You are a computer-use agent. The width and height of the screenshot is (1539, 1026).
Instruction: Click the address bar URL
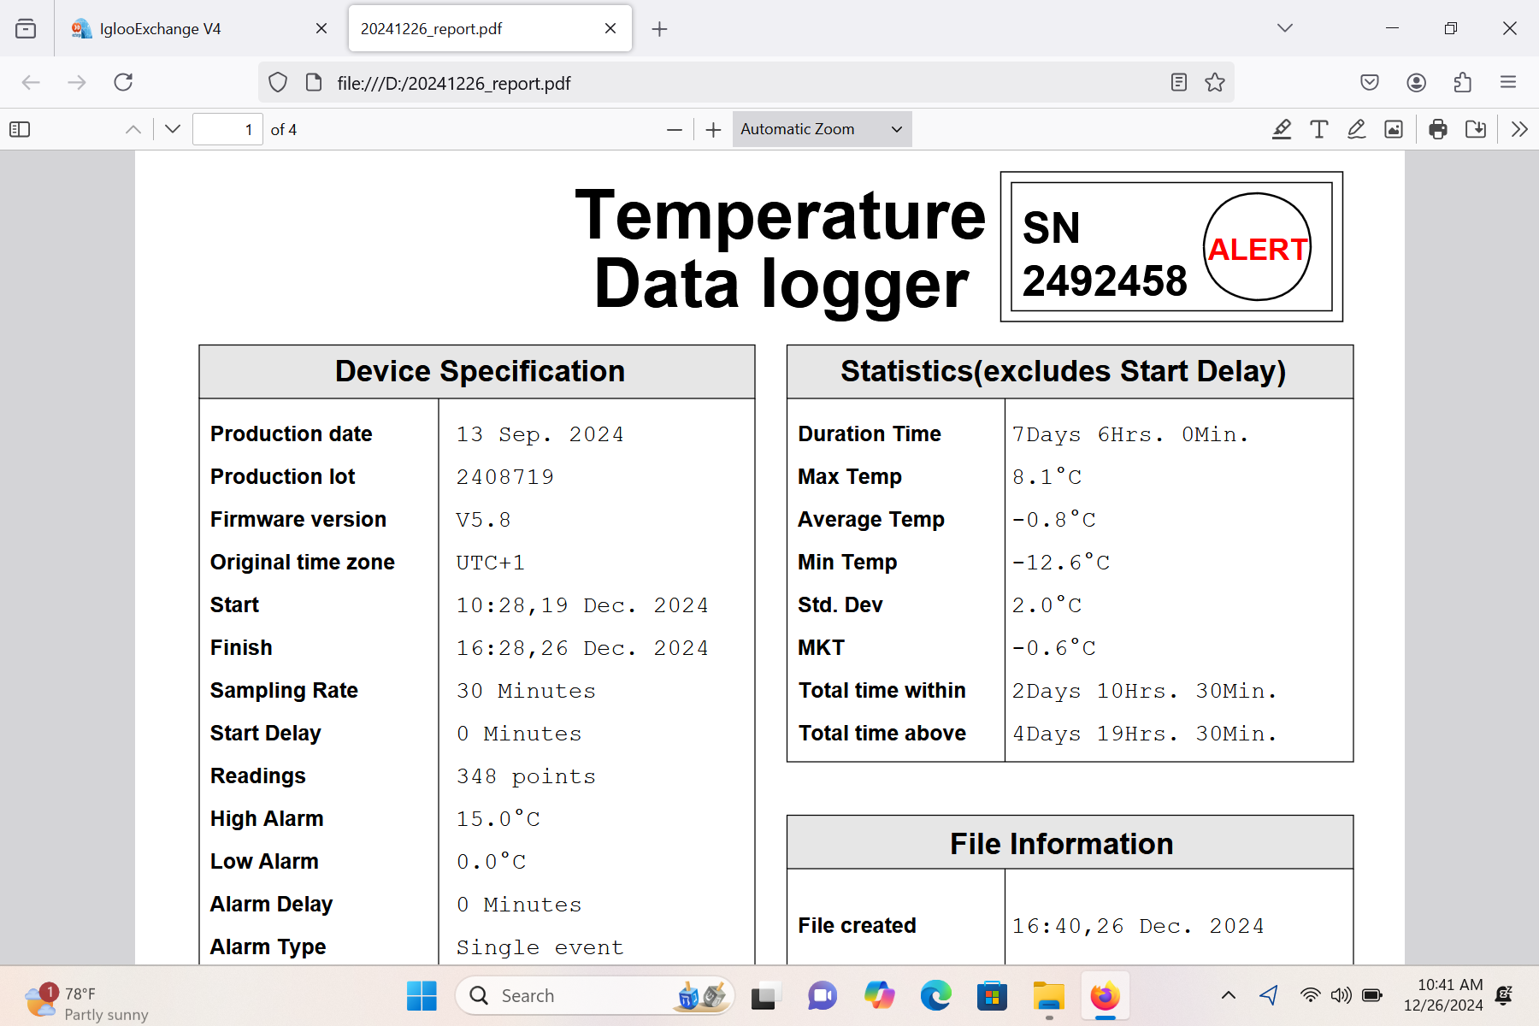453,83
